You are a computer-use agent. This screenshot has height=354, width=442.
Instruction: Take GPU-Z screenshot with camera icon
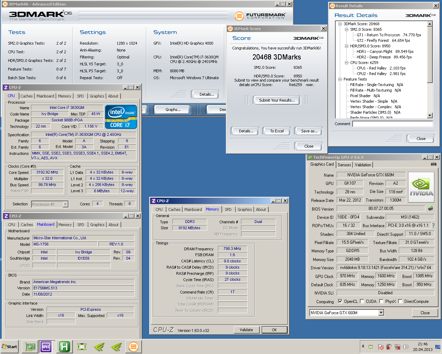pyautogui.click(x=433, y=164)
